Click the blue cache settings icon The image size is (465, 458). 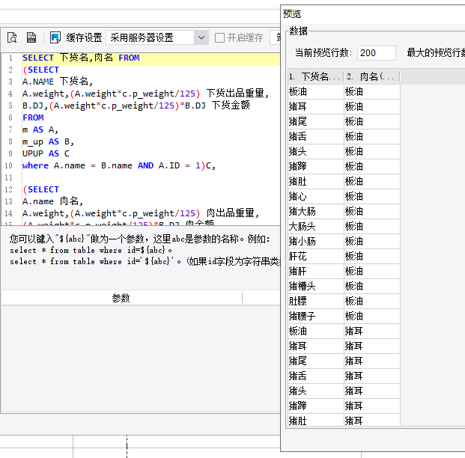(x=55, y=38)
